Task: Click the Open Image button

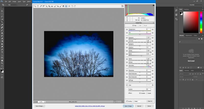Action: point(128,106)
